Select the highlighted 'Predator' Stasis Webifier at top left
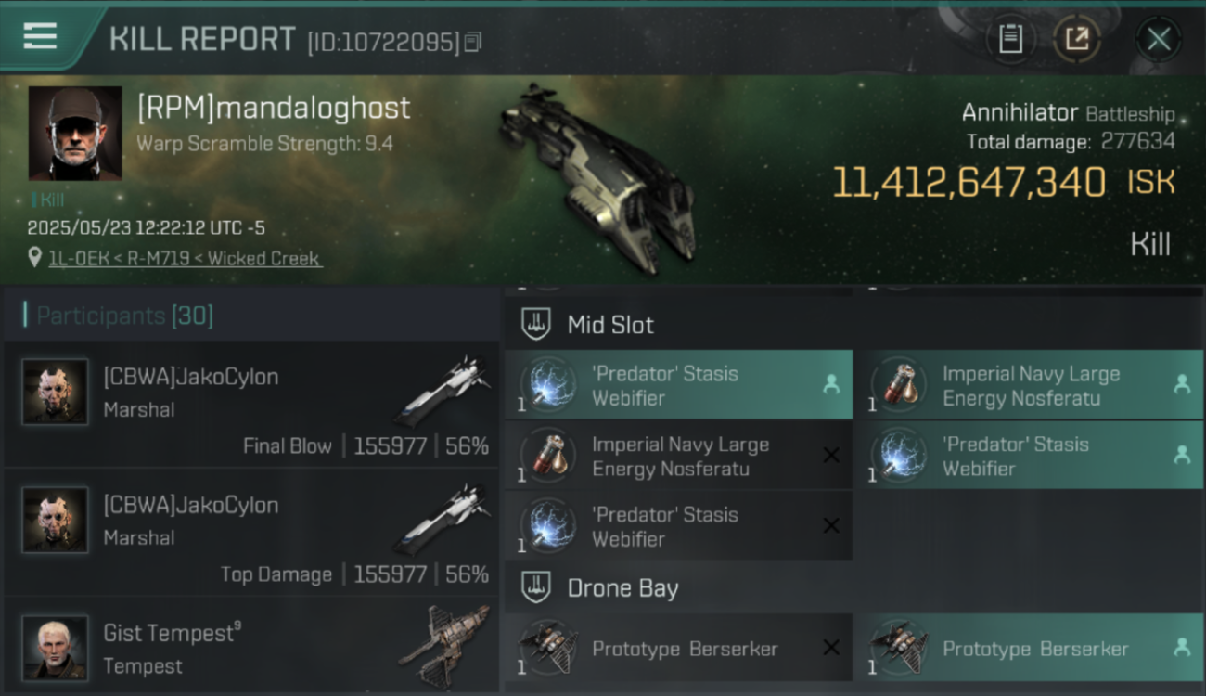 coord(679,385)
